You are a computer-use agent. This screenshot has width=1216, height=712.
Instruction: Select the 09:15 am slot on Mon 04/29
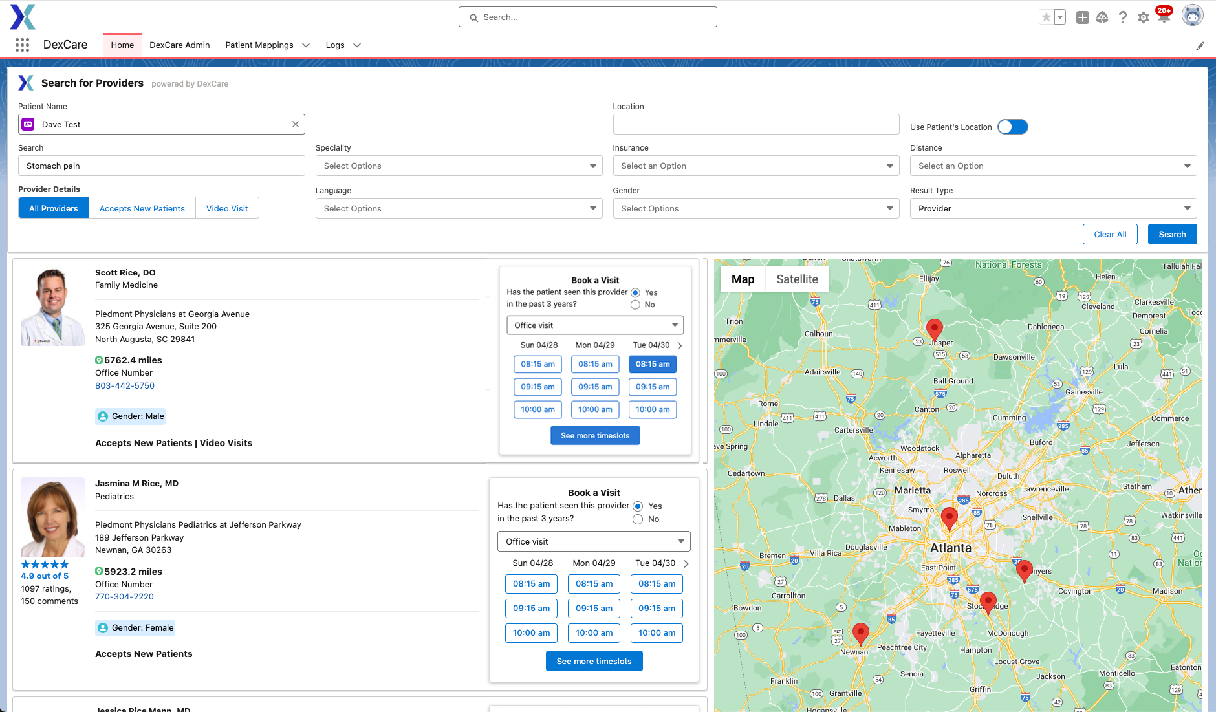595,387
